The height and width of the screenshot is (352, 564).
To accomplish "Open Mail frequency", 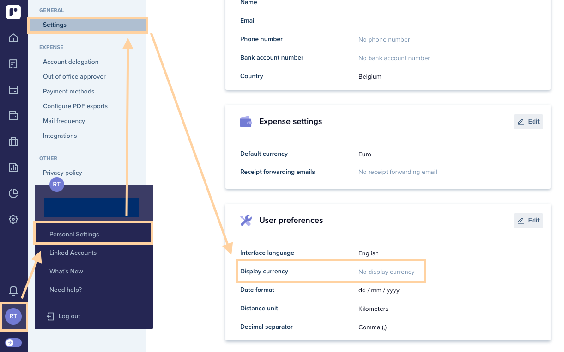I will (64, 121).
